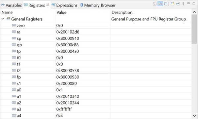Toggle Show Logical Structure button
Viewport: 198px width, 119px height.
160,4
